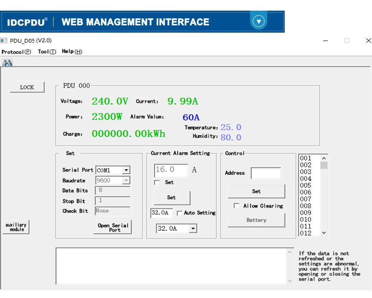
Task: Click the Stop Bit field
Action: (113, 201)
